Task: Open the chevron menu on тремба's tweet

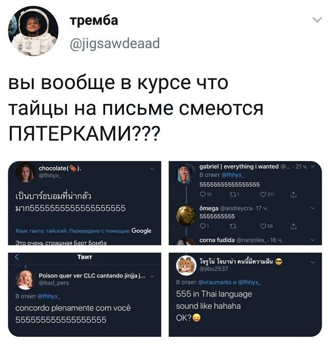Action: pos(317,20)
